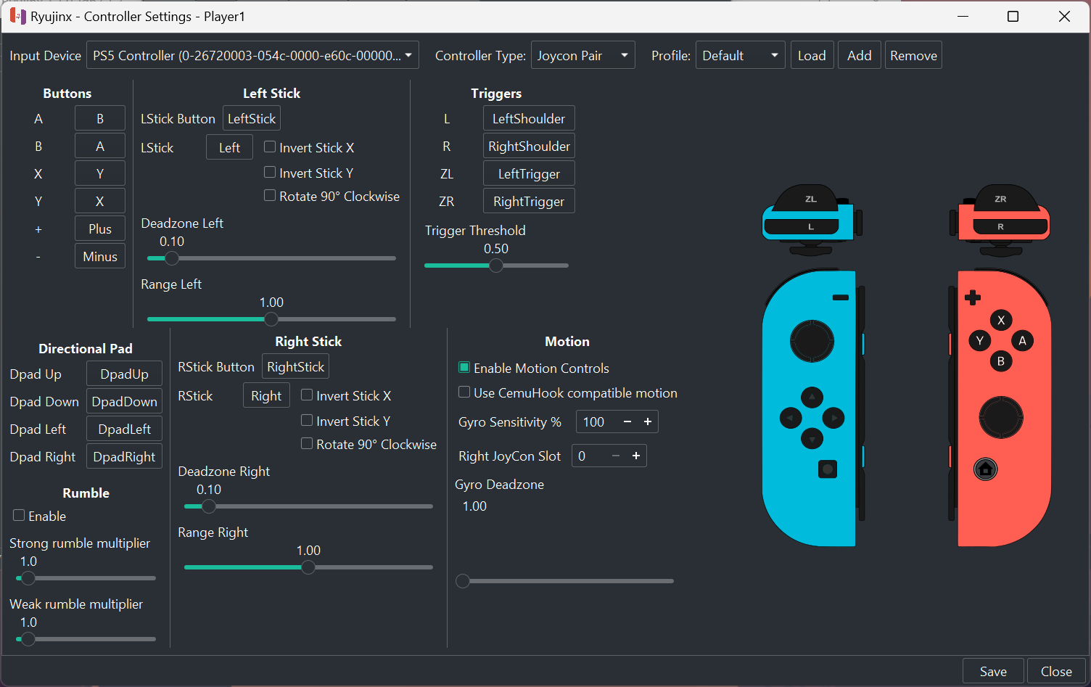Rebind the Plus button mapping
Viewport: 1091px width, 687px height.
[x=100, y=229]
